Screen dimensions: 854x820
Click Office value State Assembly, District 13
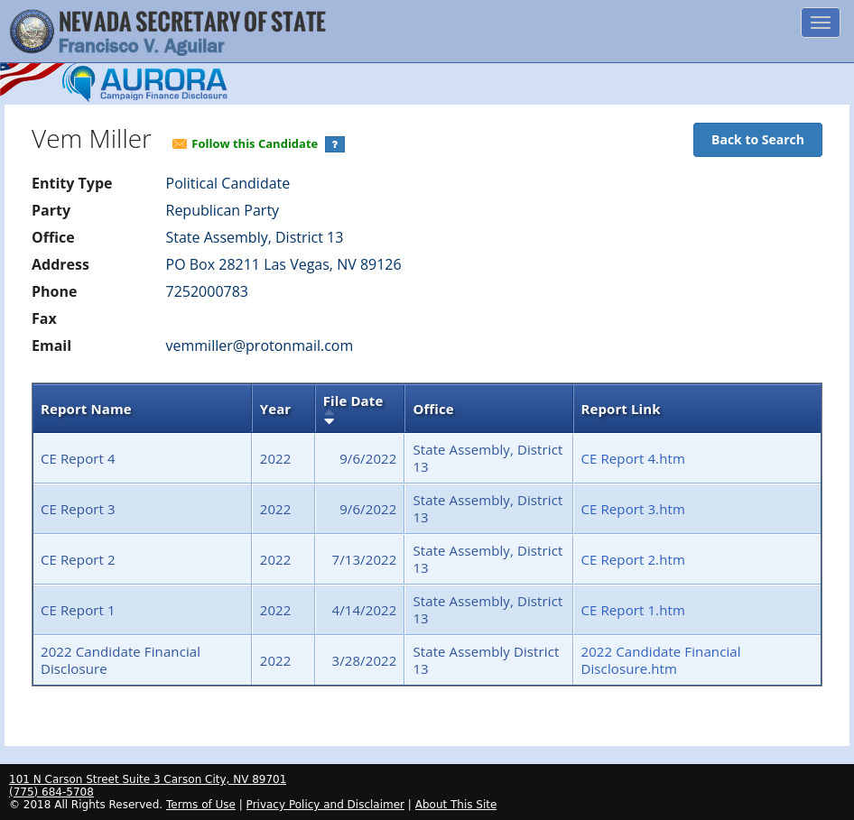pos(255,238)
